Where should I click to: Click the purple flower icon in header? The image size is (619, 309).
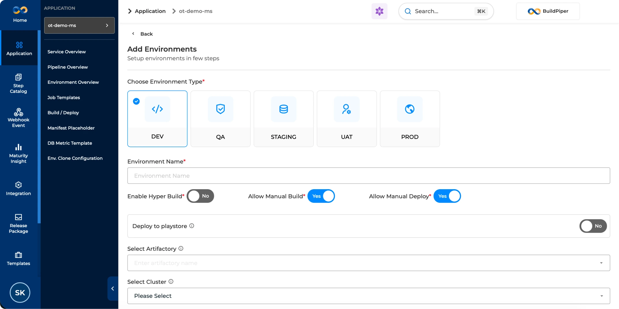(x=379, y=11)
